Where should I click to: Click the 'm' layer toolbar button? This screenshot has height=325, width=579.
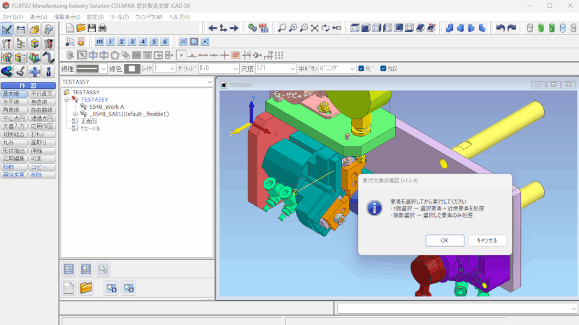pos(99,42)
